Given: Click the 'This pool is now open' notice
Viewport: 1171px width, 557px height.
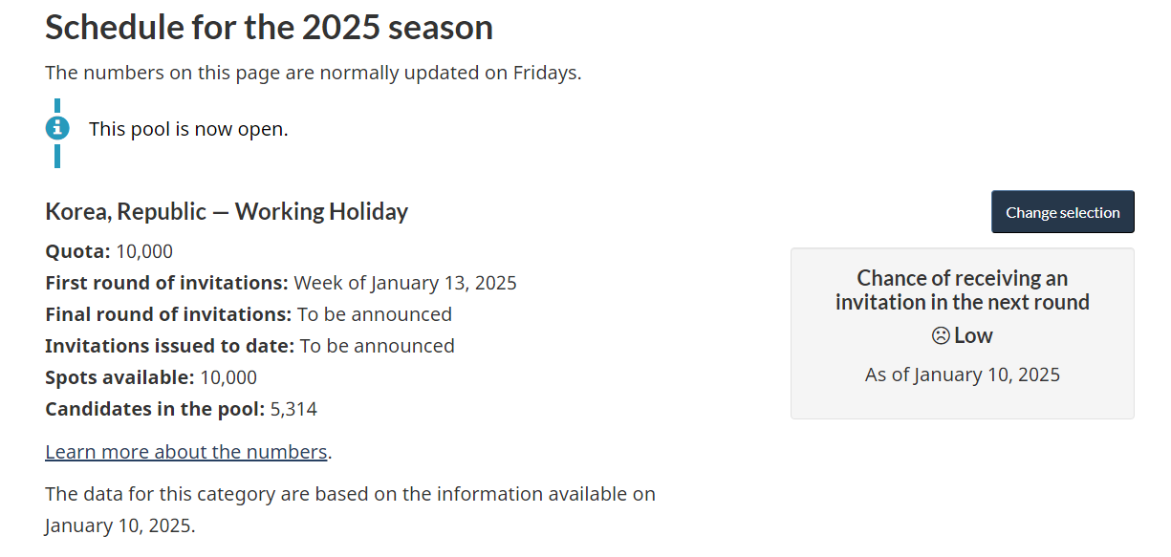Looking at the screenshot, I should (x=188, y=129).
